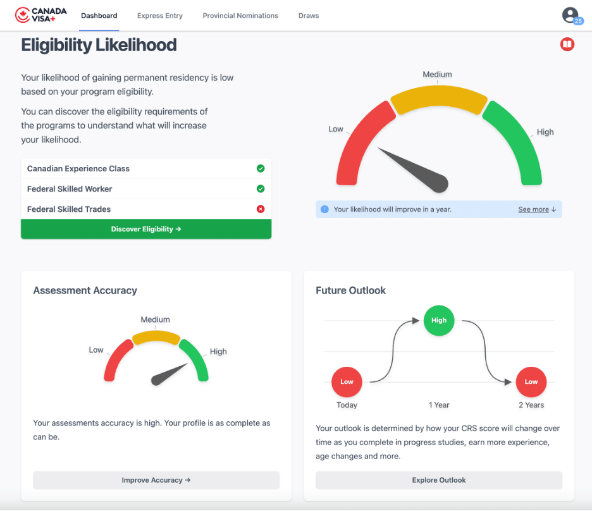Click the notification badge showing 25

[x=578, y=22]
